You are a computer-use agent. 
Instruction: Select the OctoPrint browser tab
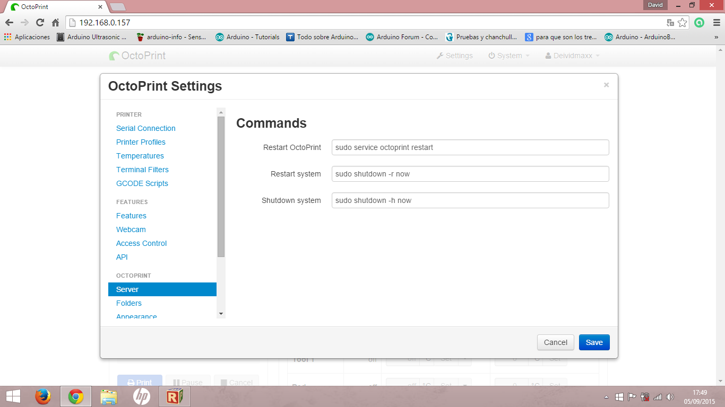click(x=56, y=7)
